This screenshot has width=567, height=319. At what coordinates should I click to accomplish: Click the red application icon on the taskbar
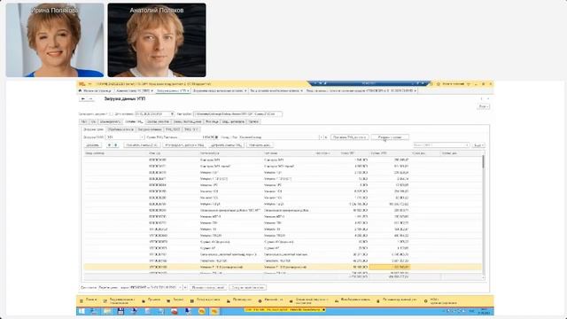[175, 311]
